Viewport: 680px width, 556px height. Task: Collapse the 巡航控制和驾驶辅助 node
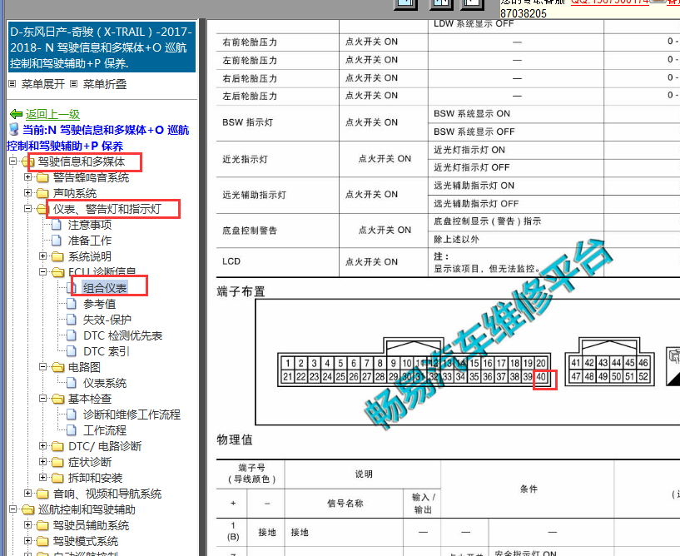(x=13, y=509)
